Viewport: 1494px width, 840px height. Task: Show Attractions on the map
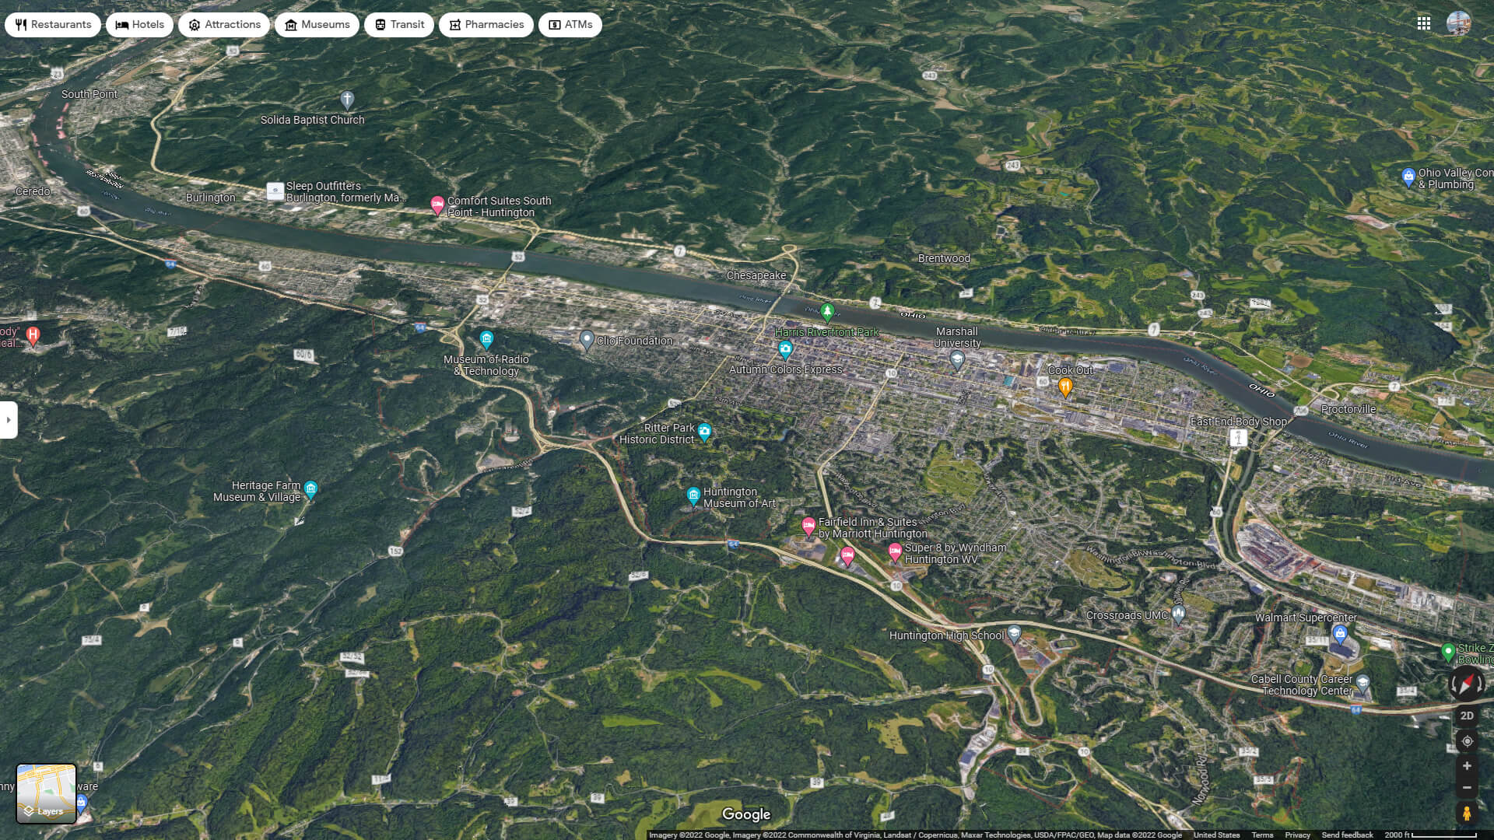click(224, 25)
